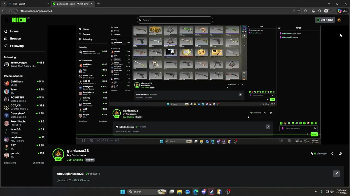Open recommended channel Classybeef
350x196 pixels.
[x=24, y=115]
